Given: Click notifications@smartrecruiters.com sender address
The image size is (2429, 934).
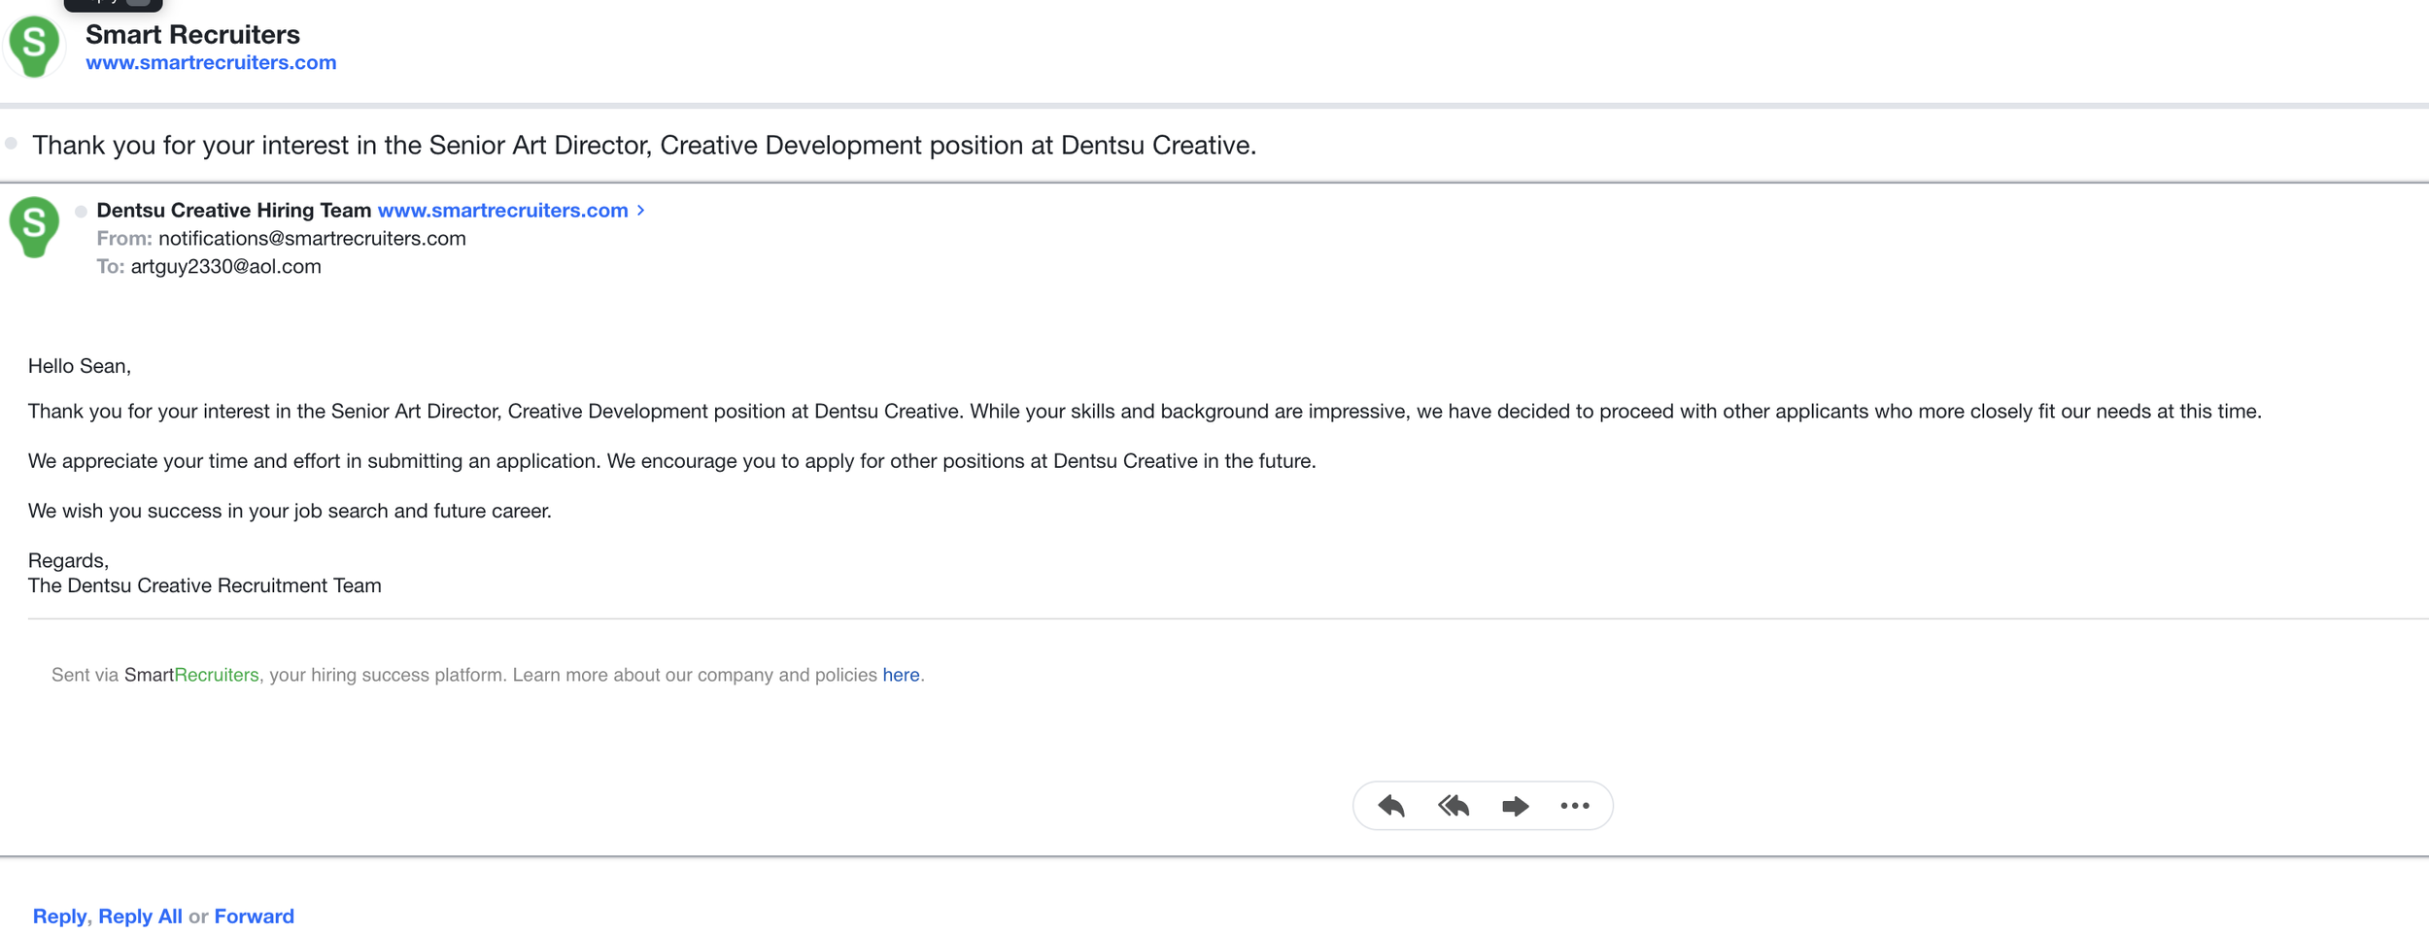Looking at the screenshot, I should [x=312, y=238].
